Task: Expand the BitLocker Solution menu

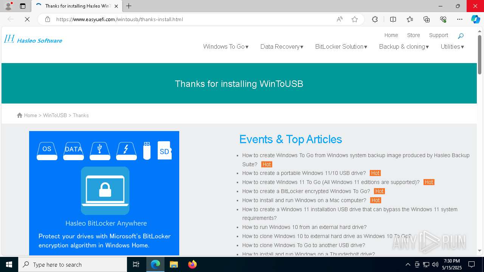Action: click(x=341, y=46)
